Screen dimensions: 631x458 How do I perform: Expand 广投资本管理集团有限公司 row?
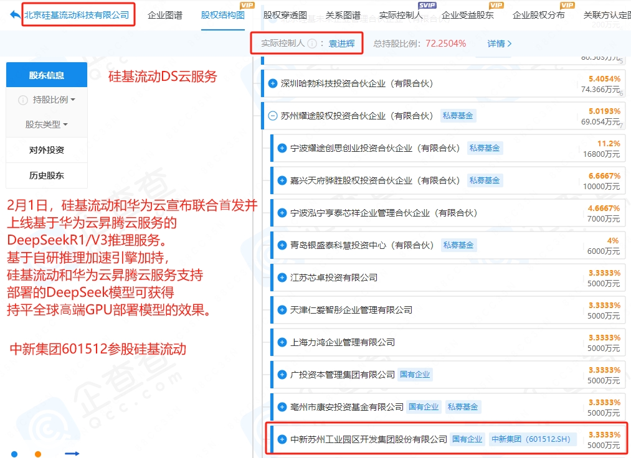[x=282, y=375]
